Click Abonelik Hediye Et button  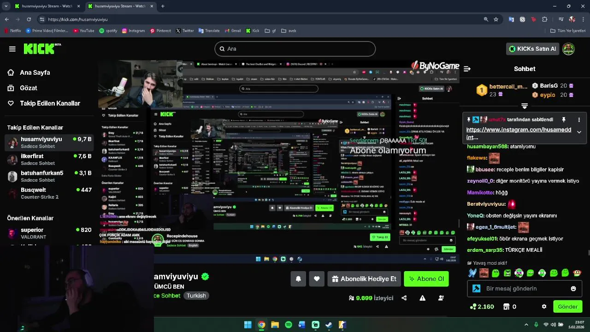[364, 279]
